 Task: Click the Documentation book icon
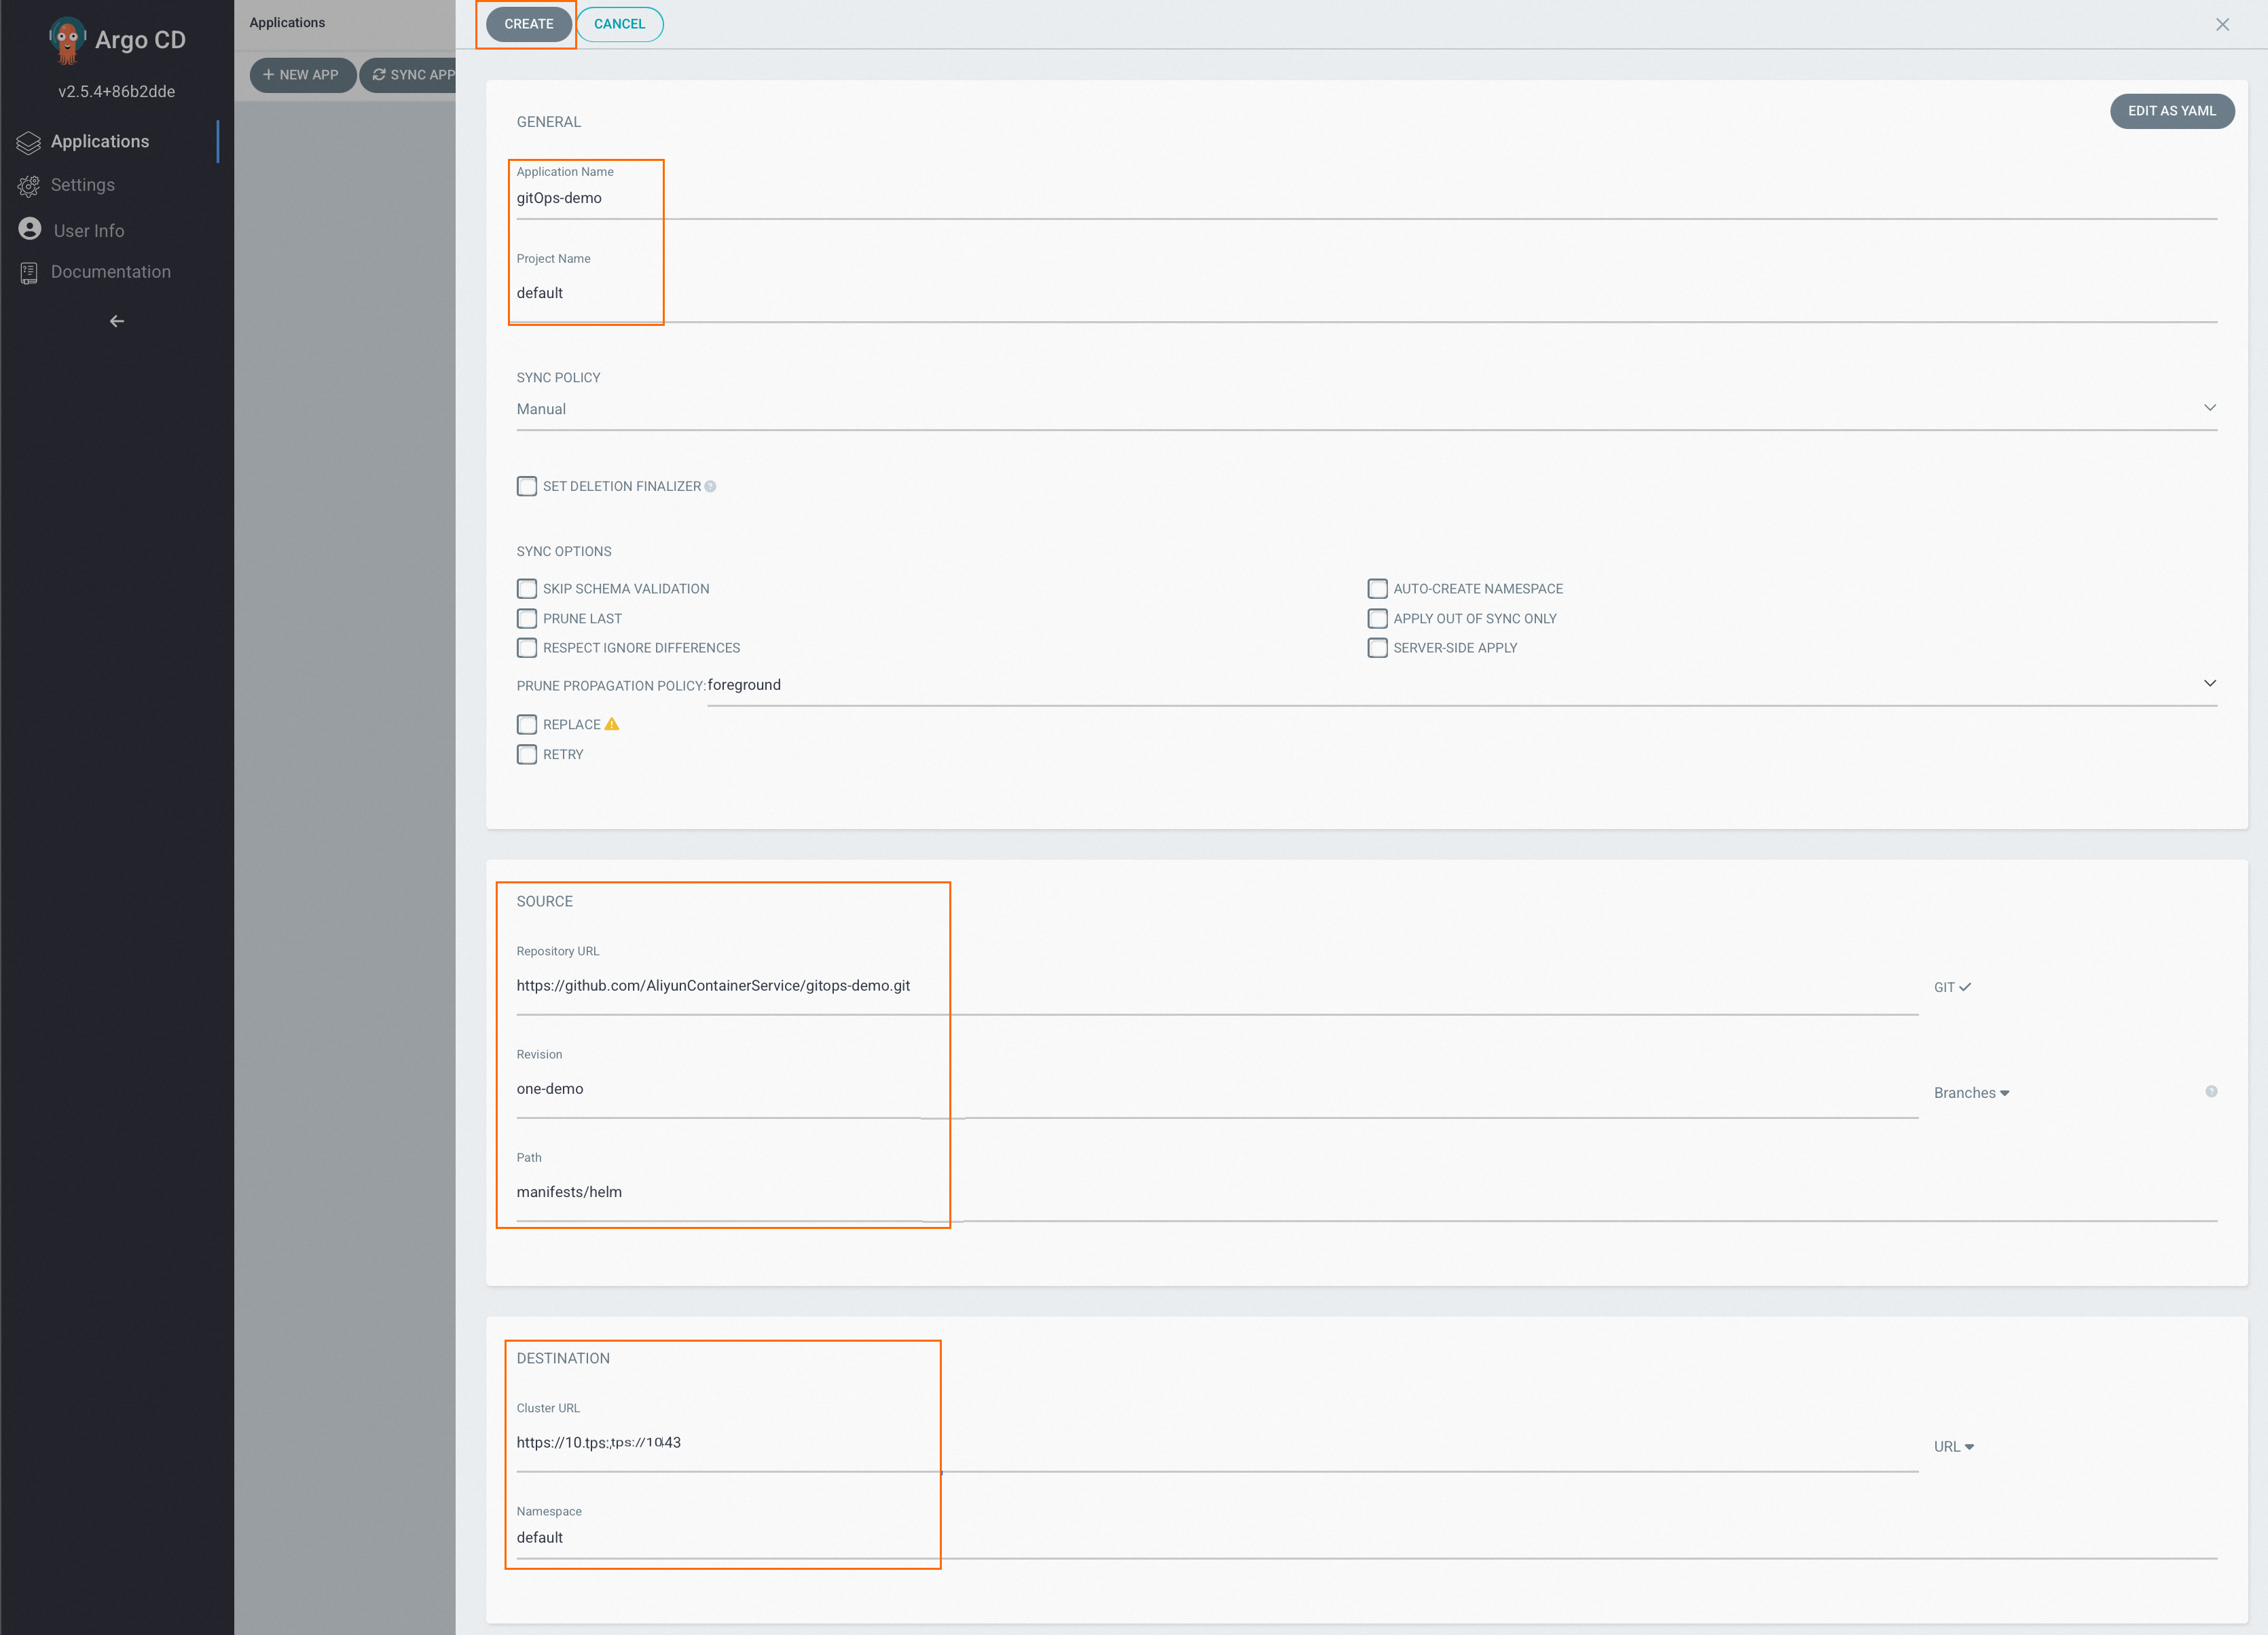pos(29,273)
